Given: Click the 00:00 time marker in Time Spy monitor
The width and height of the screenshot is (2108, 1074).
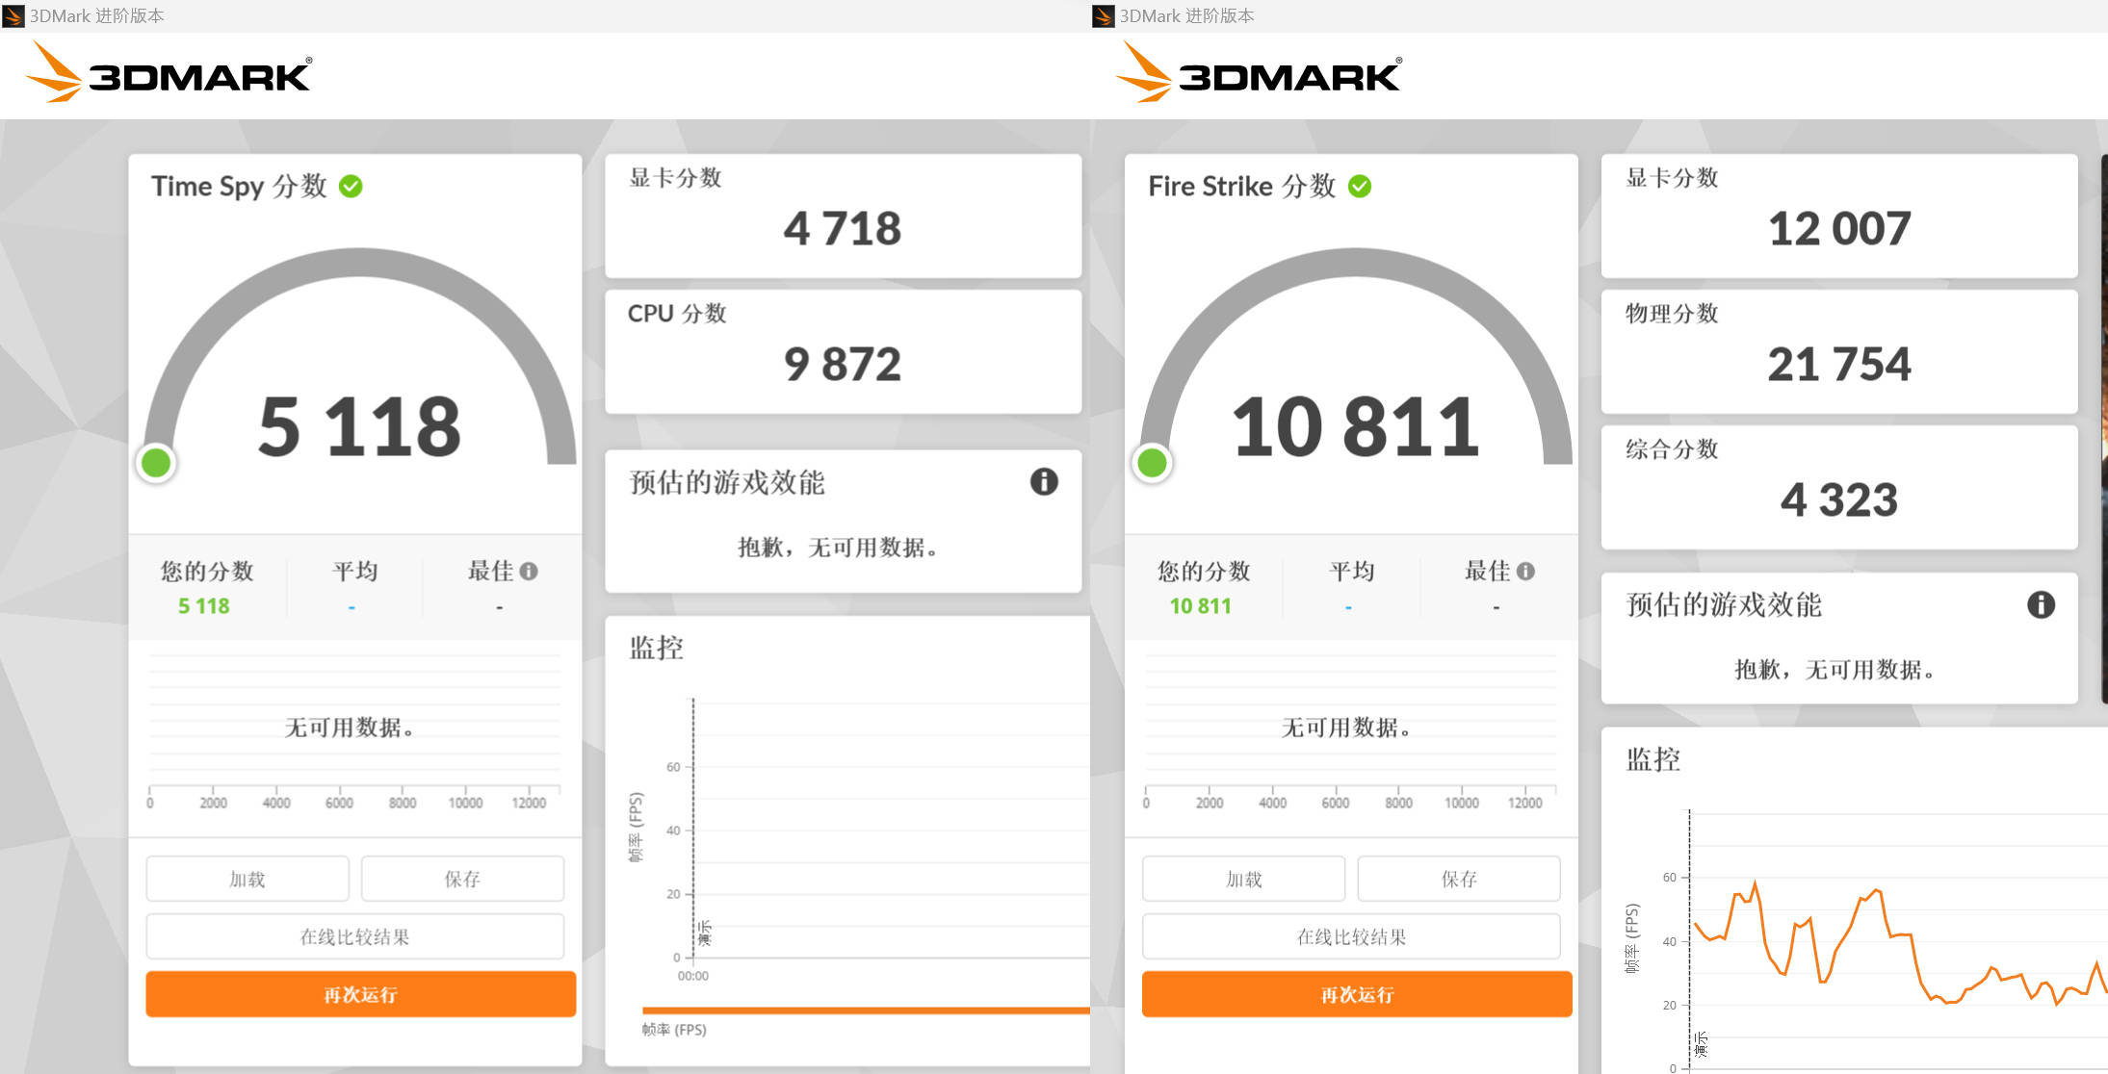Looking at the screenshot, I should click(x=693, y=976).
